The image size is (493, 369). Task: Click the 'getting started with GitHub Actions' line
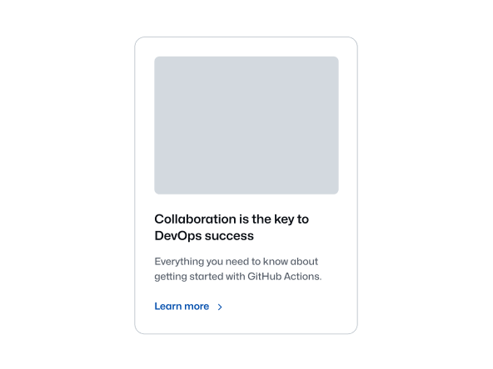point(238,277)
